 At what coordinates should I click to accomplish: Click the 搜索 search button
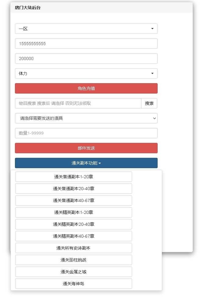[x=149, y=103]
